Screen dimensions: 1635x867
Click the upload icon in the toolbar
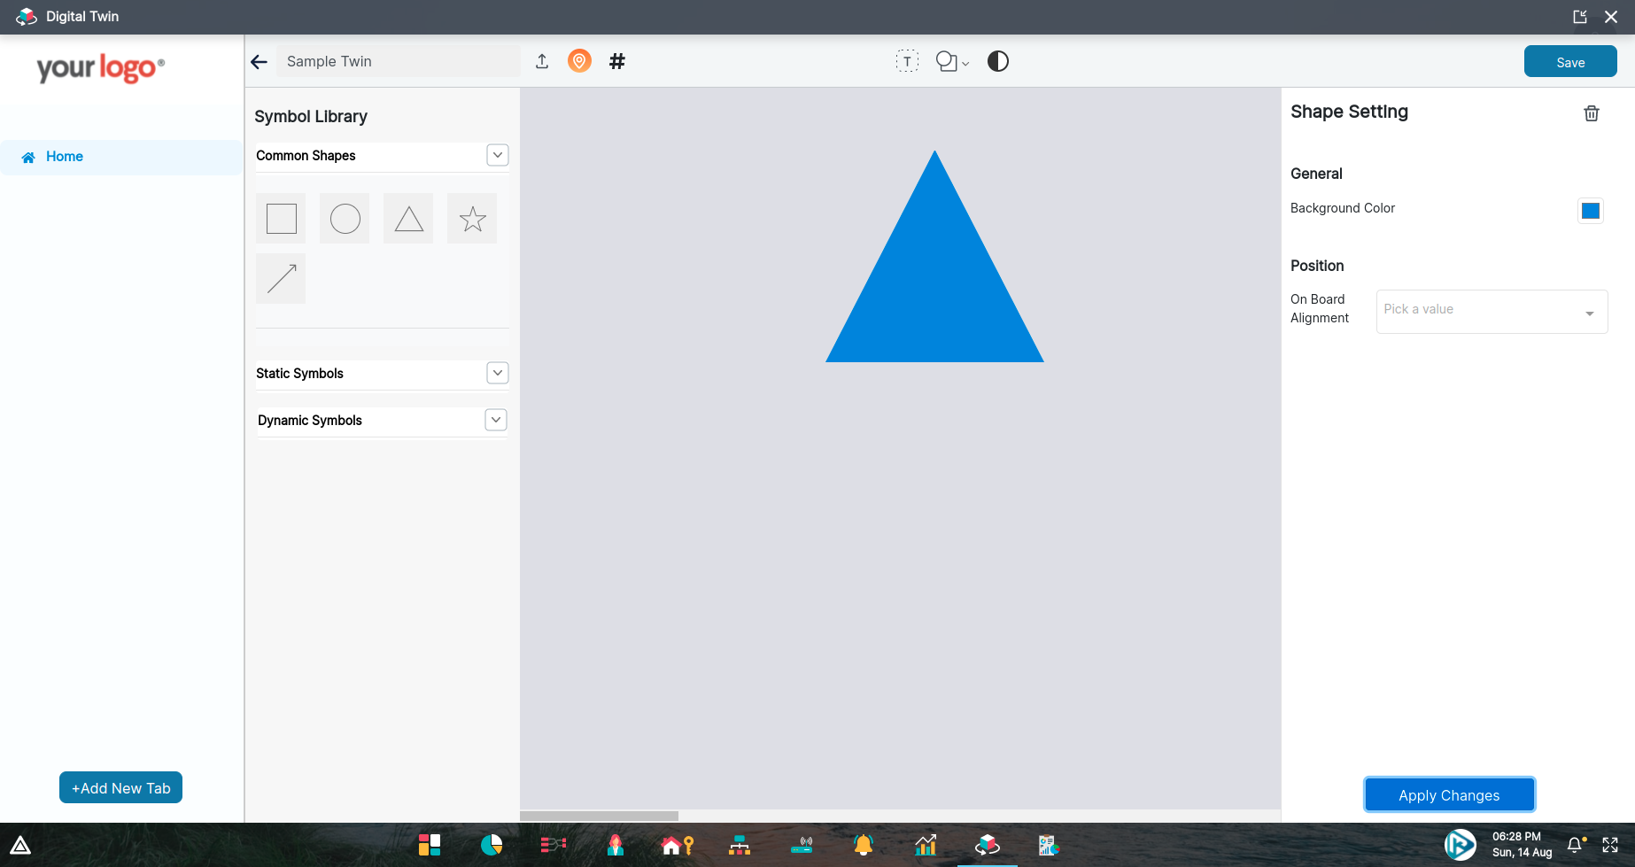(541, 61)
